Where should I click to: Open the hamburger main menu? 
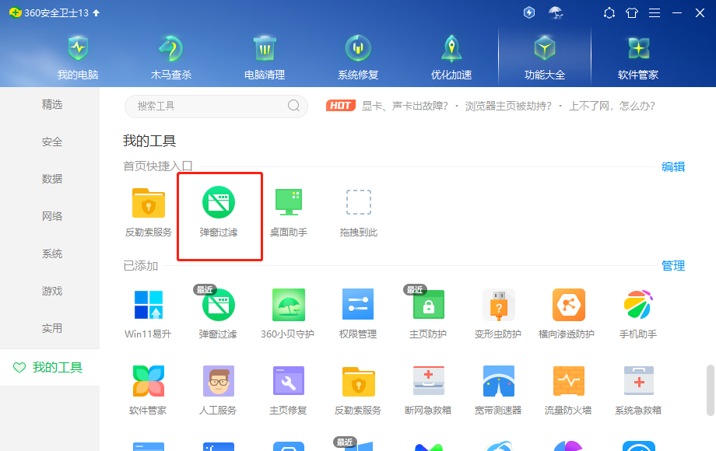[x=655, y=12]
